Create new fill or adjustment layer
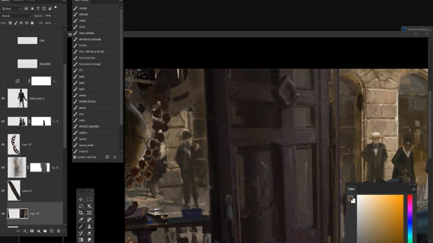Screen dimensions: 433x243 [x=38, y=231]
